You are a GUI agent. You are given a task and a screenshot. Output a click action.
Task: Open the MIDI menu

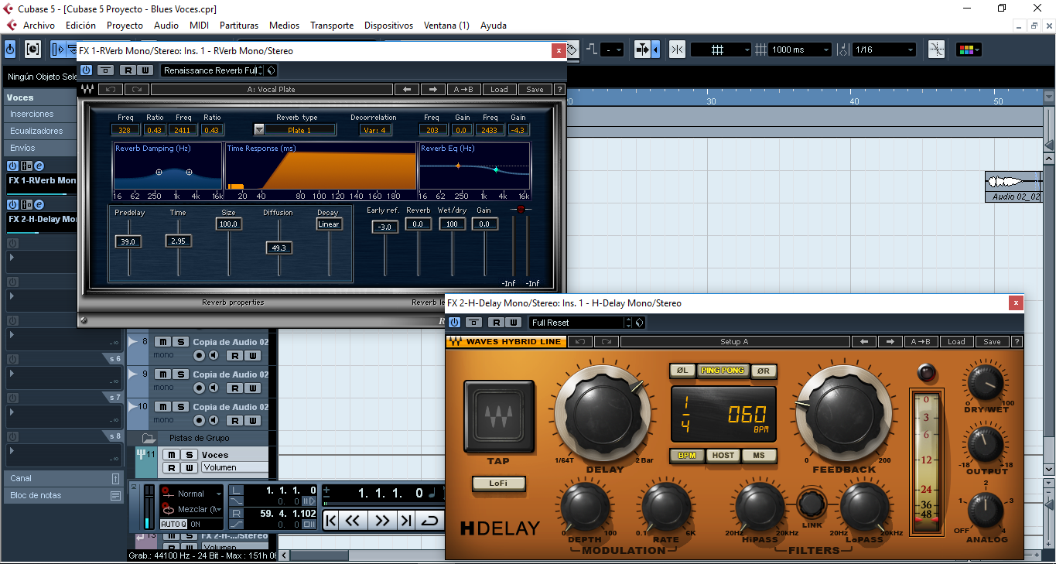(199, 26)
